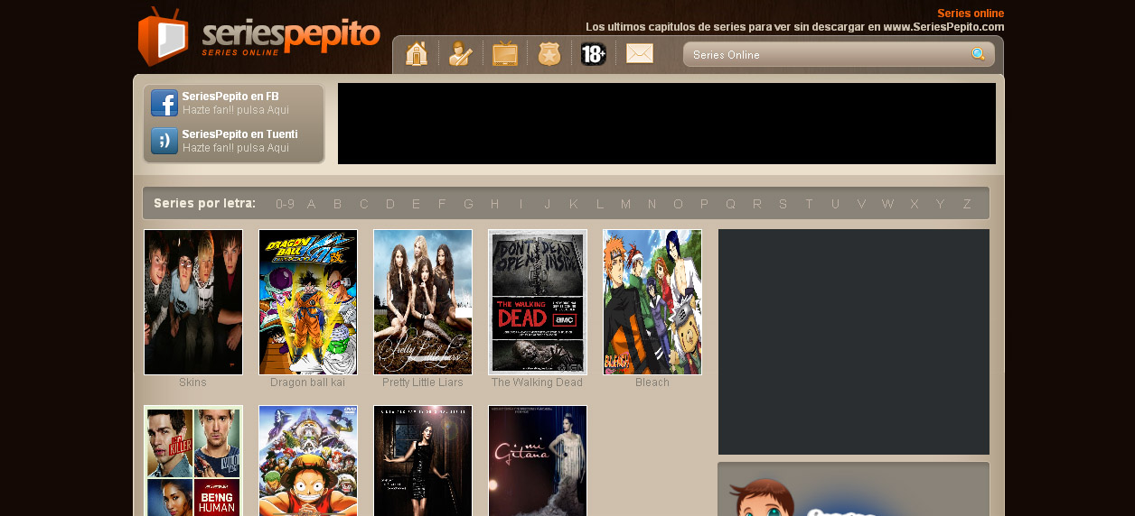Filter series by letter A
This screenshot has height=516, width=1135.
tap(311, 204)
